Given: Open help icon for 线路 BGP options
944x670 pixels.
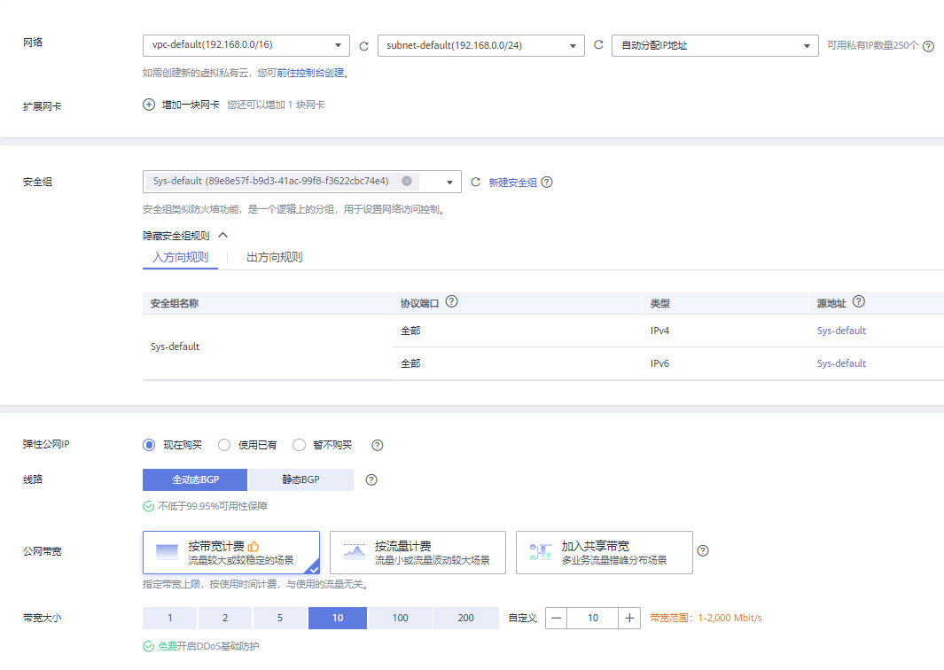Looking at the screenshot, I should [371, 479].
